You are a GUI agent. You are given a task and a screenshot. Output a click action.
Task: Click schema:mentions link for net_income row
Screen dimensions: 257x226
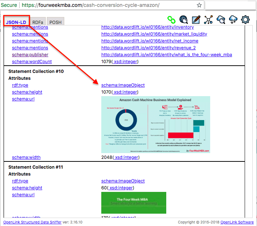coord(30,41)
